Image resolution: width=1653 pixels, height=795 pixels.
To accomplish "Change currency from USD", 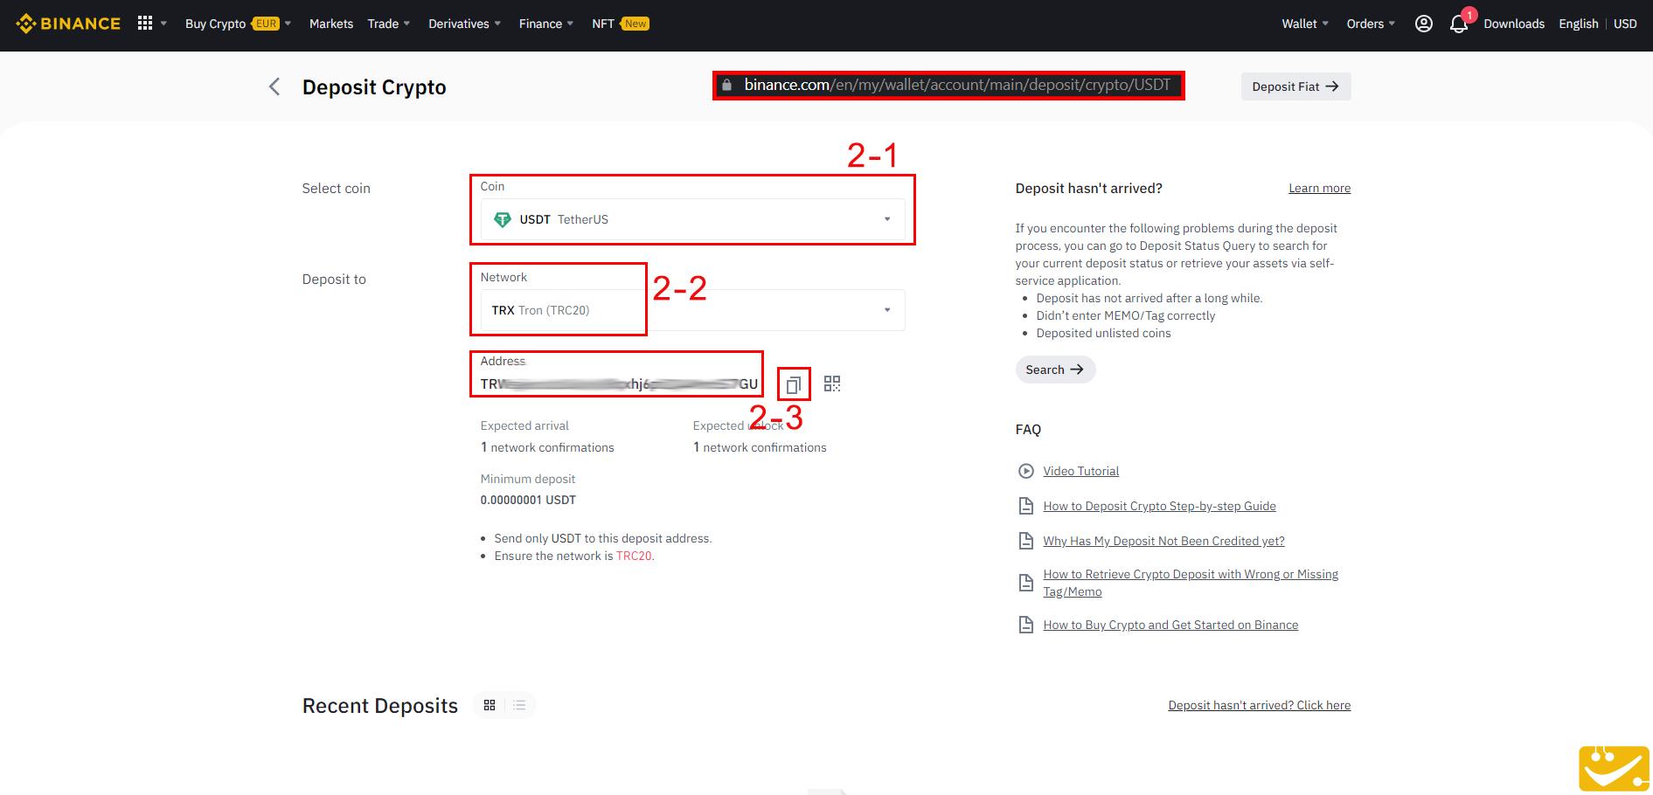I will tap(1625, 24).
